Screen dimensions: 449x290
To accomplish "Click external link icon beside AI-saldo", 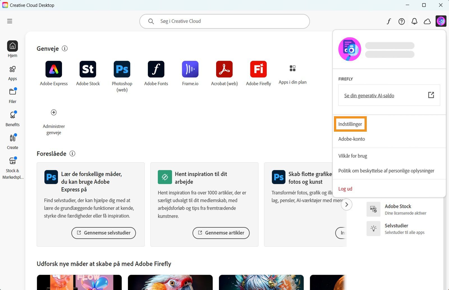I will click(431, 95).
